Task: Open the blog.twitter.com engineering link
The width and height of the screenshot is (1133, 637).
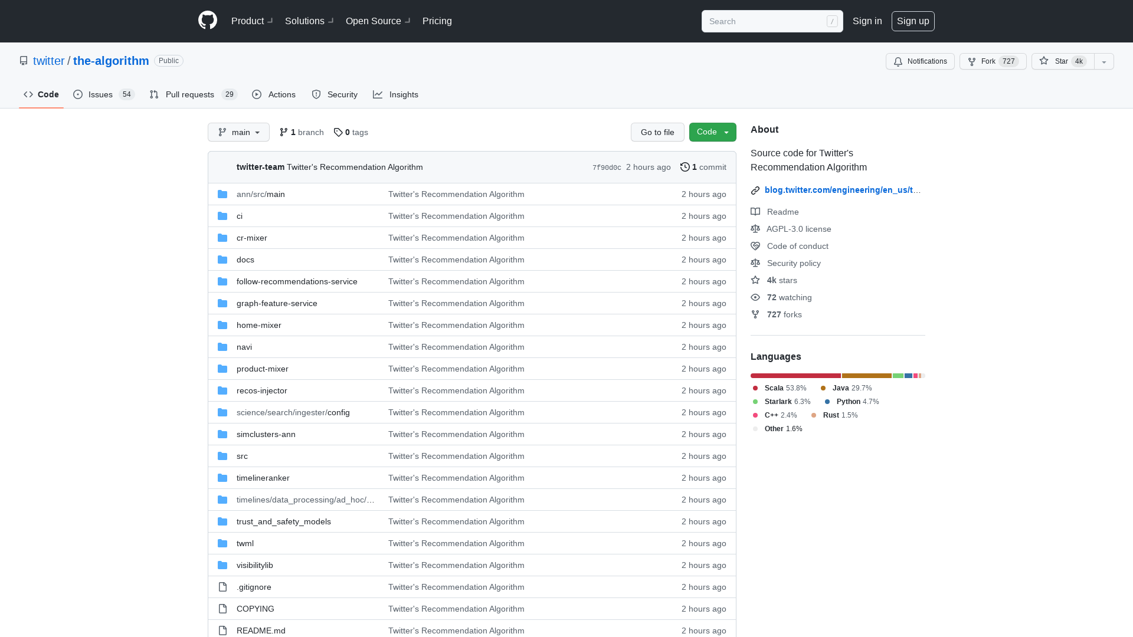Action: pos(843,190)
